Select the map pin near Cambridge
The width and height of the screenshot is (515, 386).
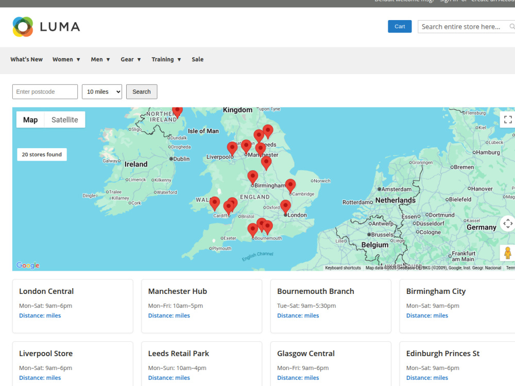click(290, 186)
